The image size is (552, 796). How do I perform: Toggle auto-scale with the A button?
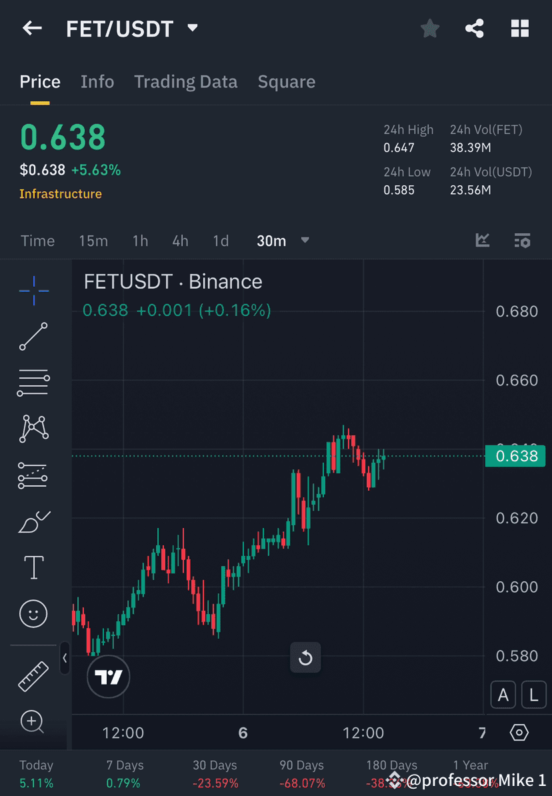[503, 695]
